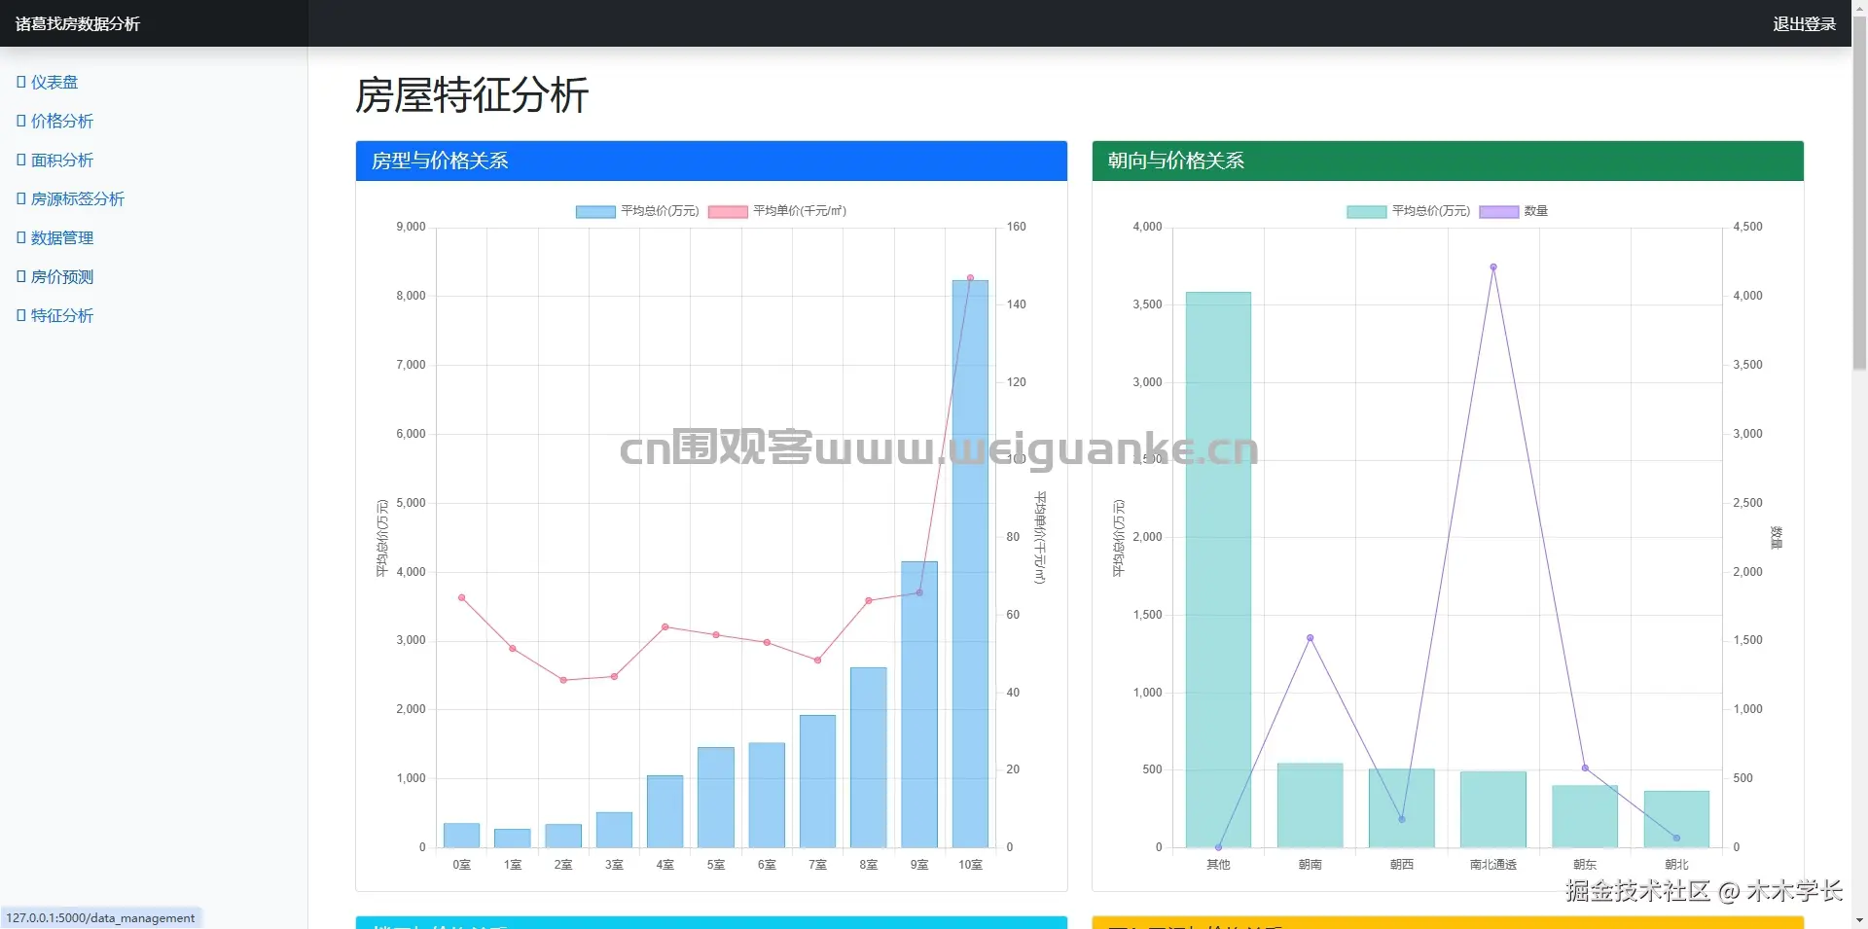Click the 10室 x-axis label
The height and width of the screenshot is (929, 1868).
point(970,865)
